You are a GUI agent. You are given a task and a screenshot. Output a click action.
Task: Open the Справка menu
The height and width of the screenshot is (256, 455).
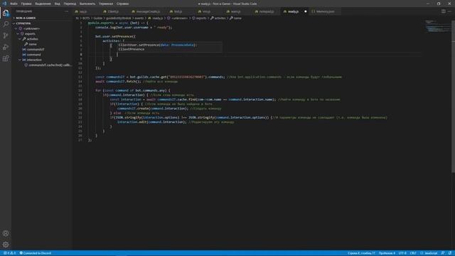click(123, 4)
